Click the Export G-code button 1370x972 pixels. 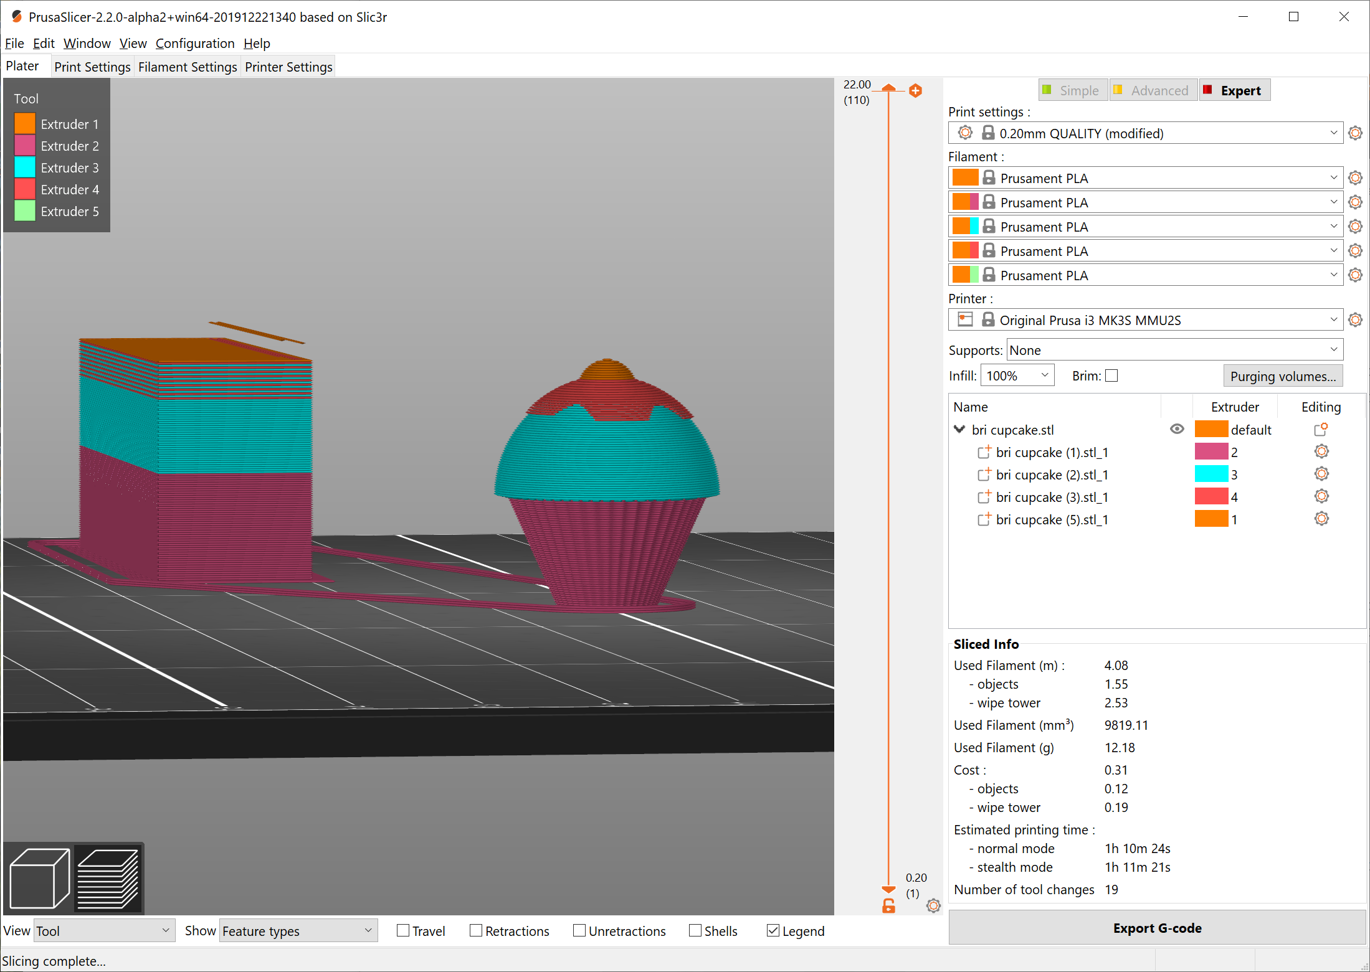[1157, 928]
